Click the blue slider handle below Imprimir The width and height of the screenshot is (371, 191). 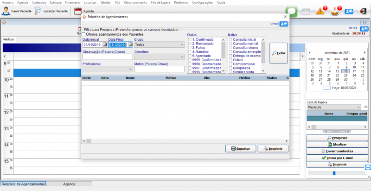[x=333, y=172]
